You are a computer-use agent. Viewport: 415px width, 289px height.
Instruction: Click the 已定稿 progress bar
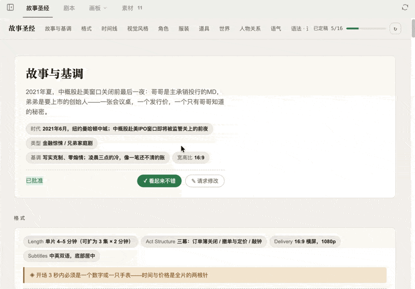point(366,29)
